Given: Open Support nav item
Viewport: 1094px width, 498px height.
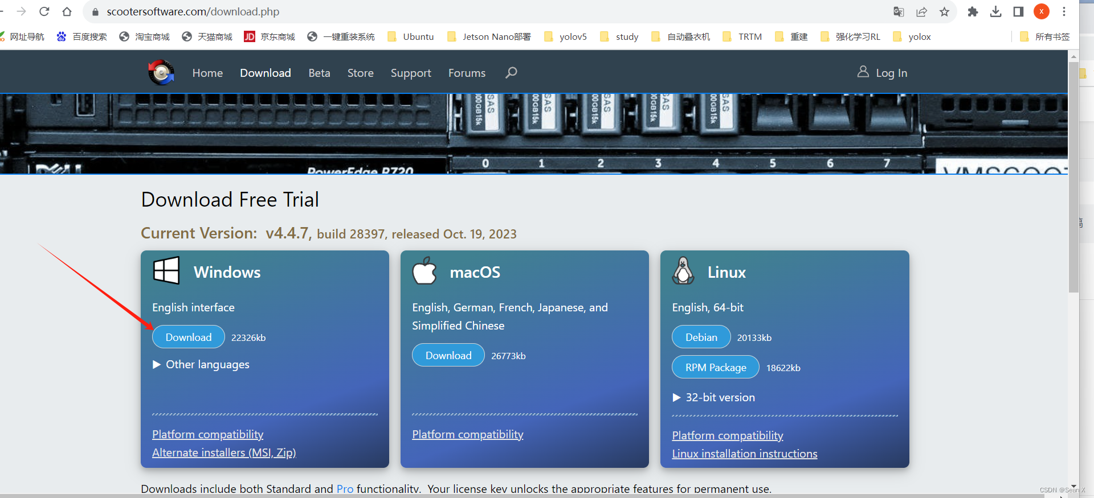Looking at the screenshot, I should point(411,73).
